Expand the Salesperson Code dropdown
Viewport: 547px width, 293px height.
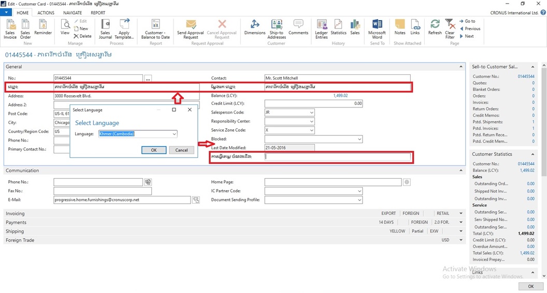(311, 113)
